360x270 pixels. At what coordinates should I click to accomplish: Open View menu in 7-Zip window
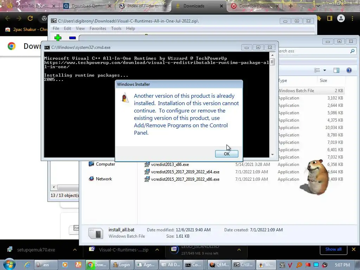(80, 28)
